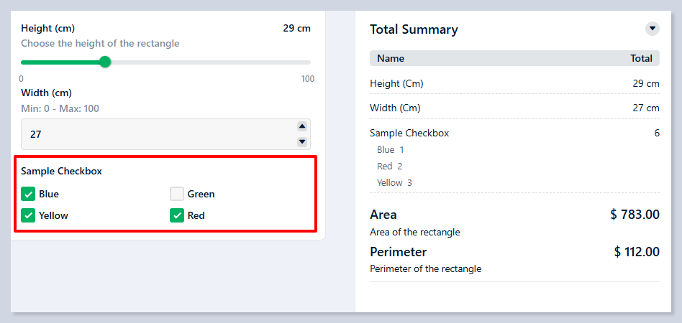This screenshot has width=682, height=323.
Task: Click the Sample Checkbox group label
Action: tap(61, 171)
